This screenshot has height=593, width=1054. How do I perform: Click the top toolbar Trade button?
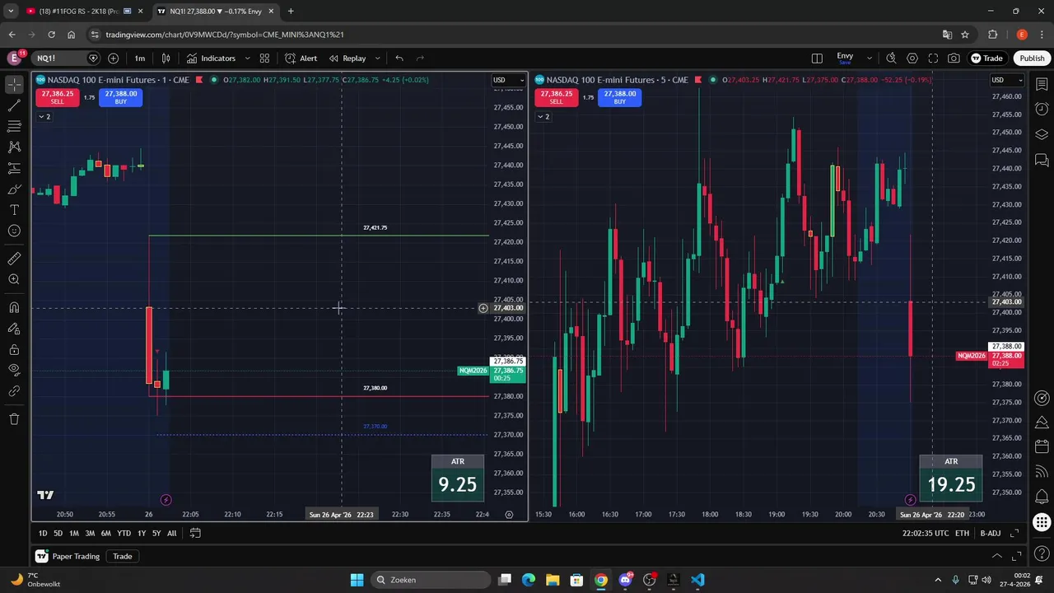986,58
